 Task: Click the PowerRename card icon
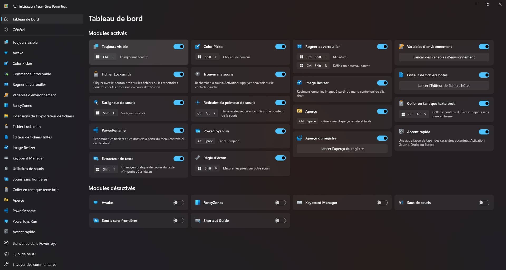(96, 130)
